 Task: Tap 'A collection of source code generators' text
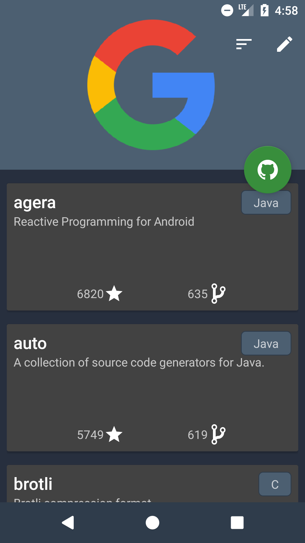(139, 363)
